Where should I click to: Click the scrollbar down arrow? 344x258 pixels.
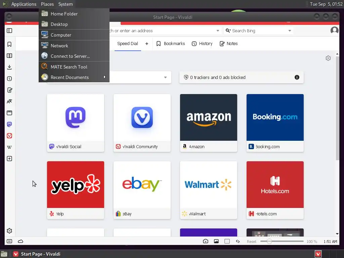337,234
